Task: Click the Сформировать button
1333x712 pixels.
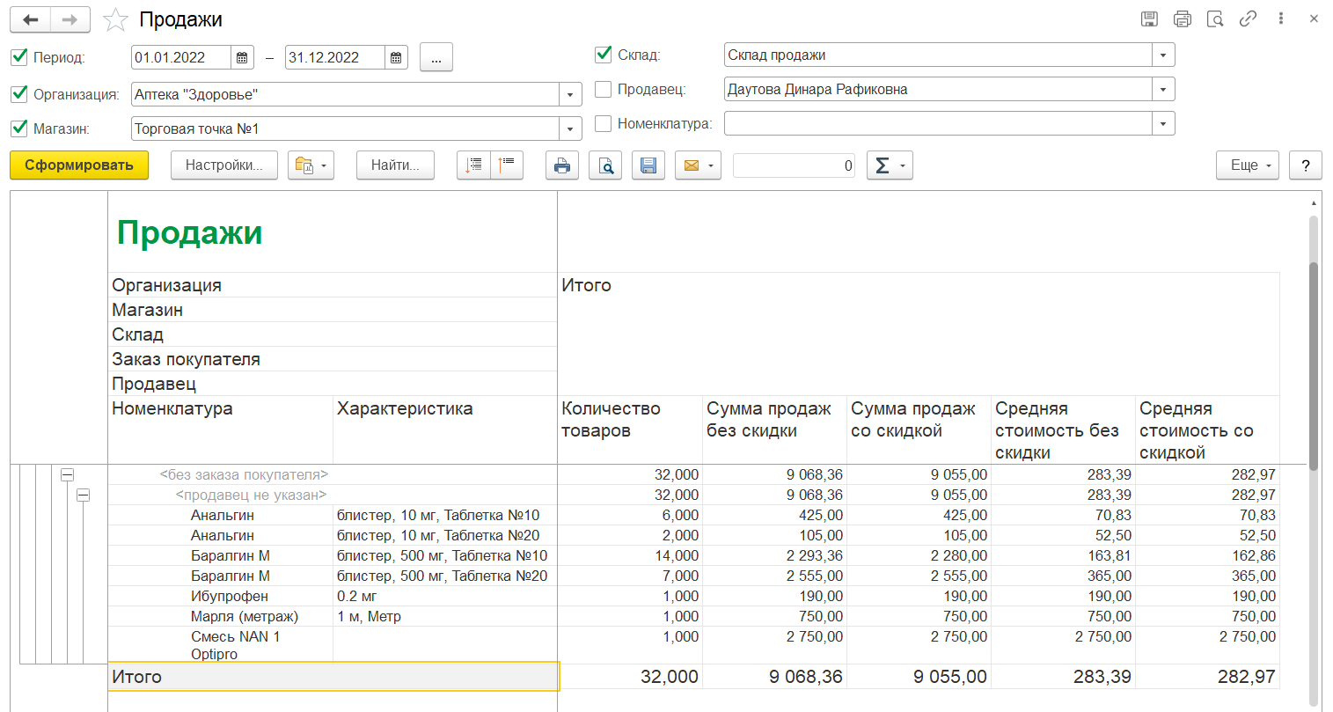Action: coord(79,165)
